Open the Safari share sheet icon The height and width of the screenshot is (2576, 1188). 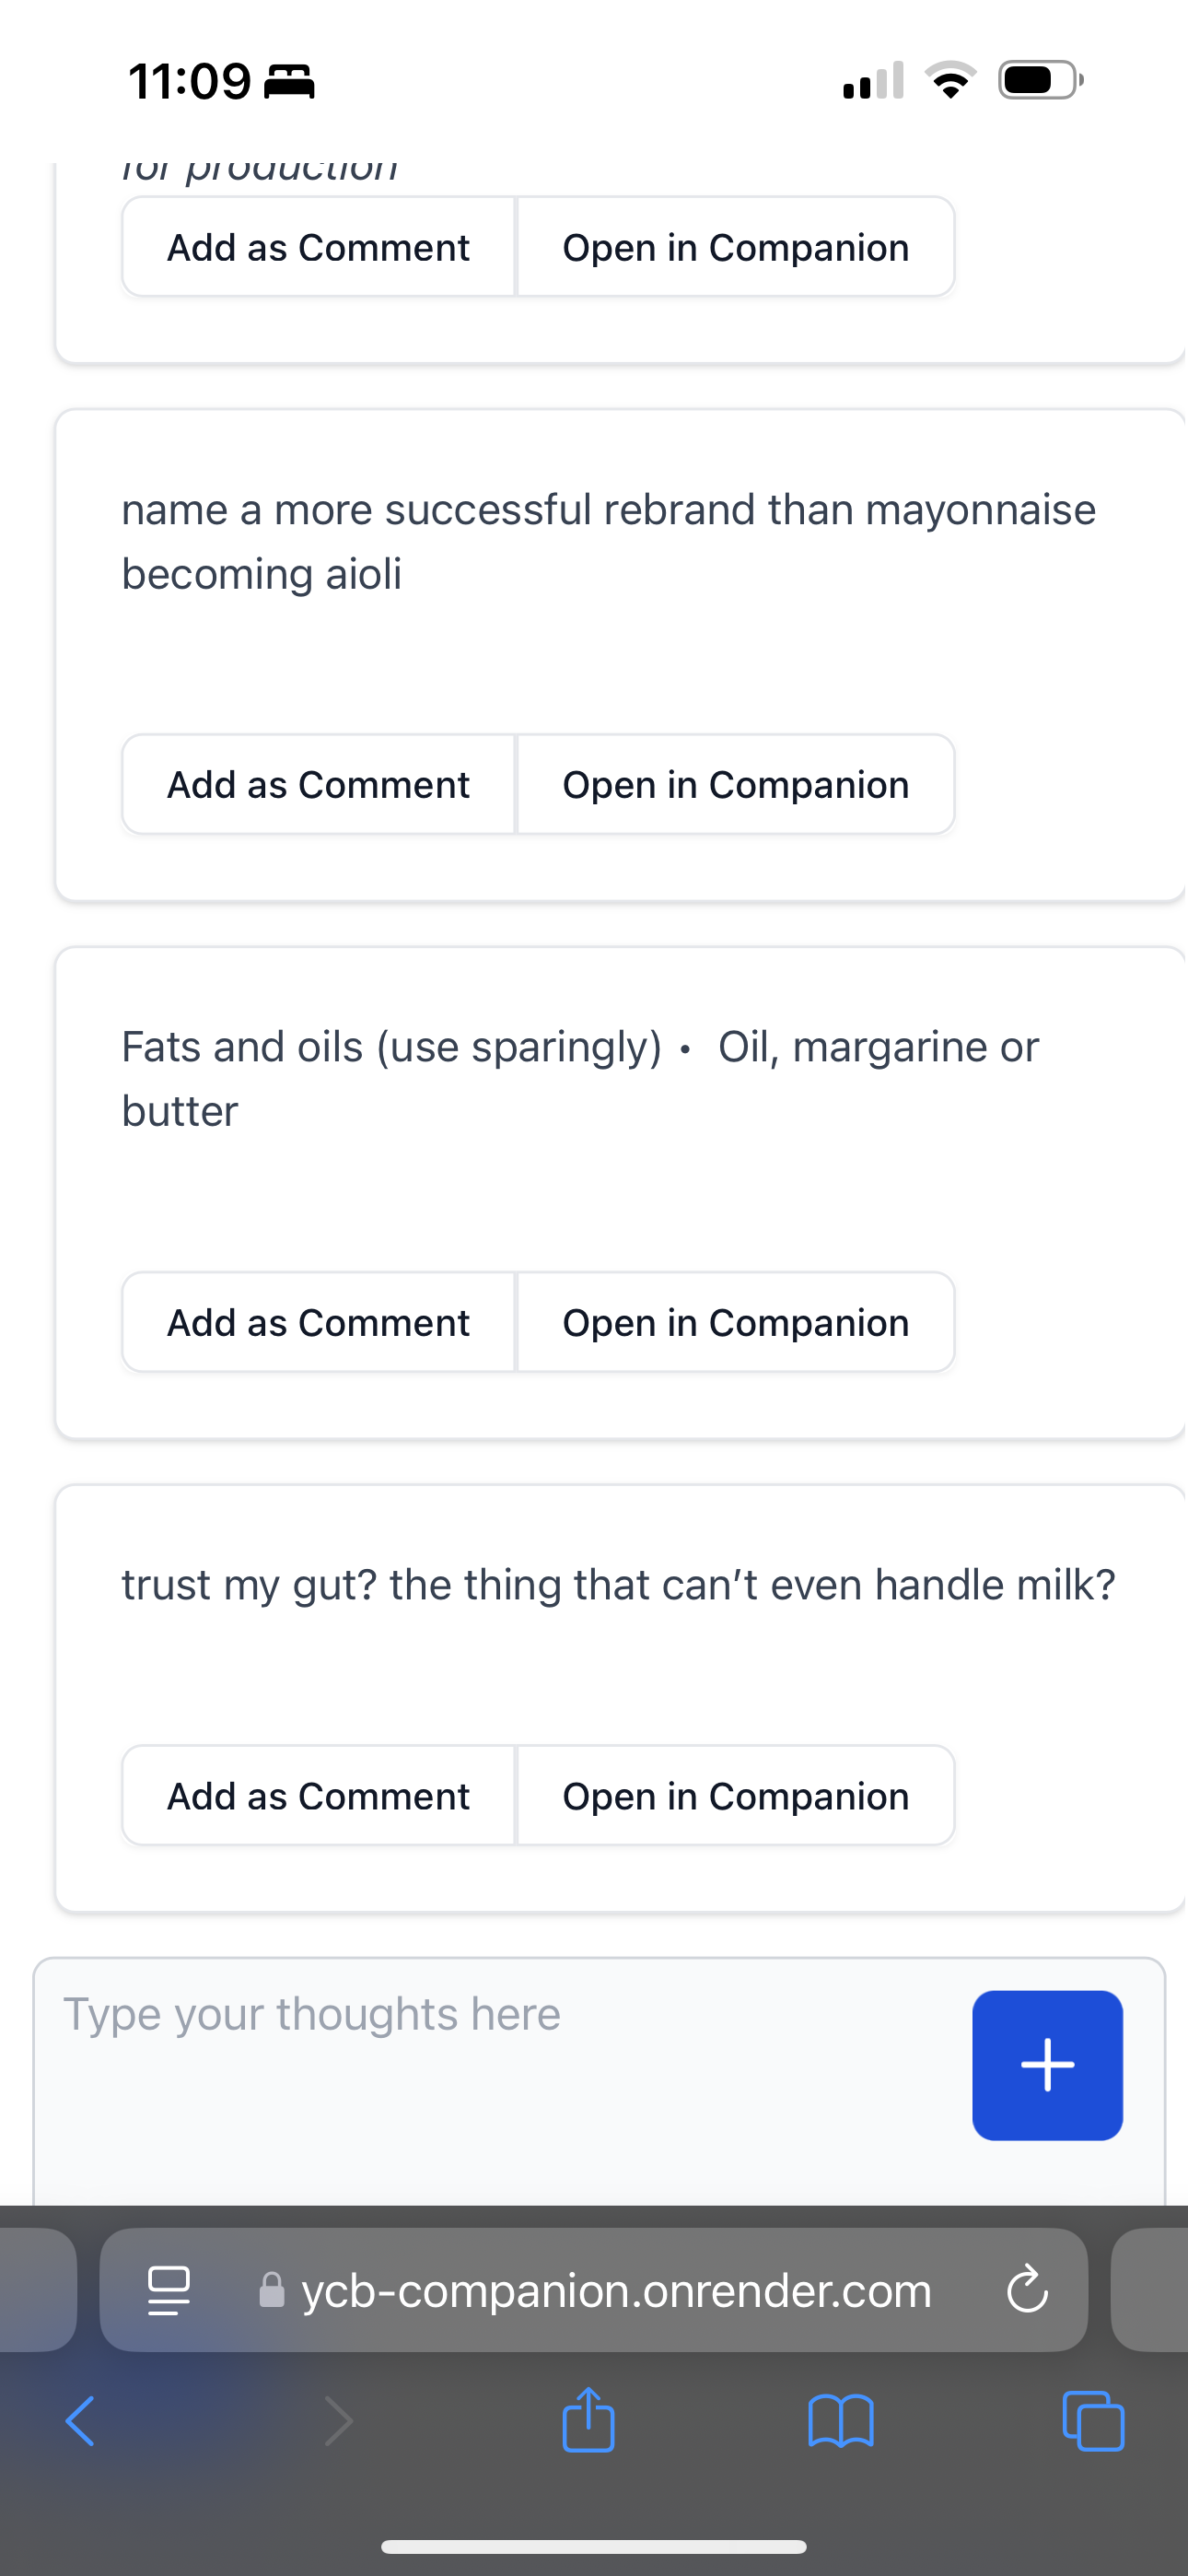[x=588, y=2419]
